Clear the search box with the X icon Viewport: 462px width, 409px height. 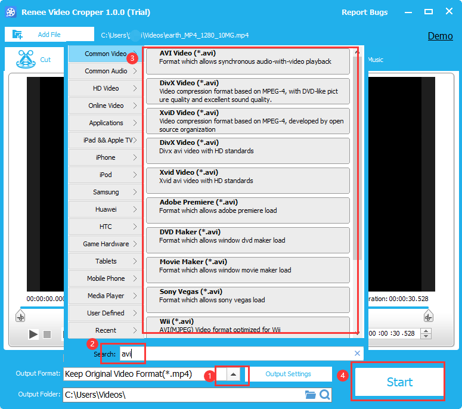point(357,354)
